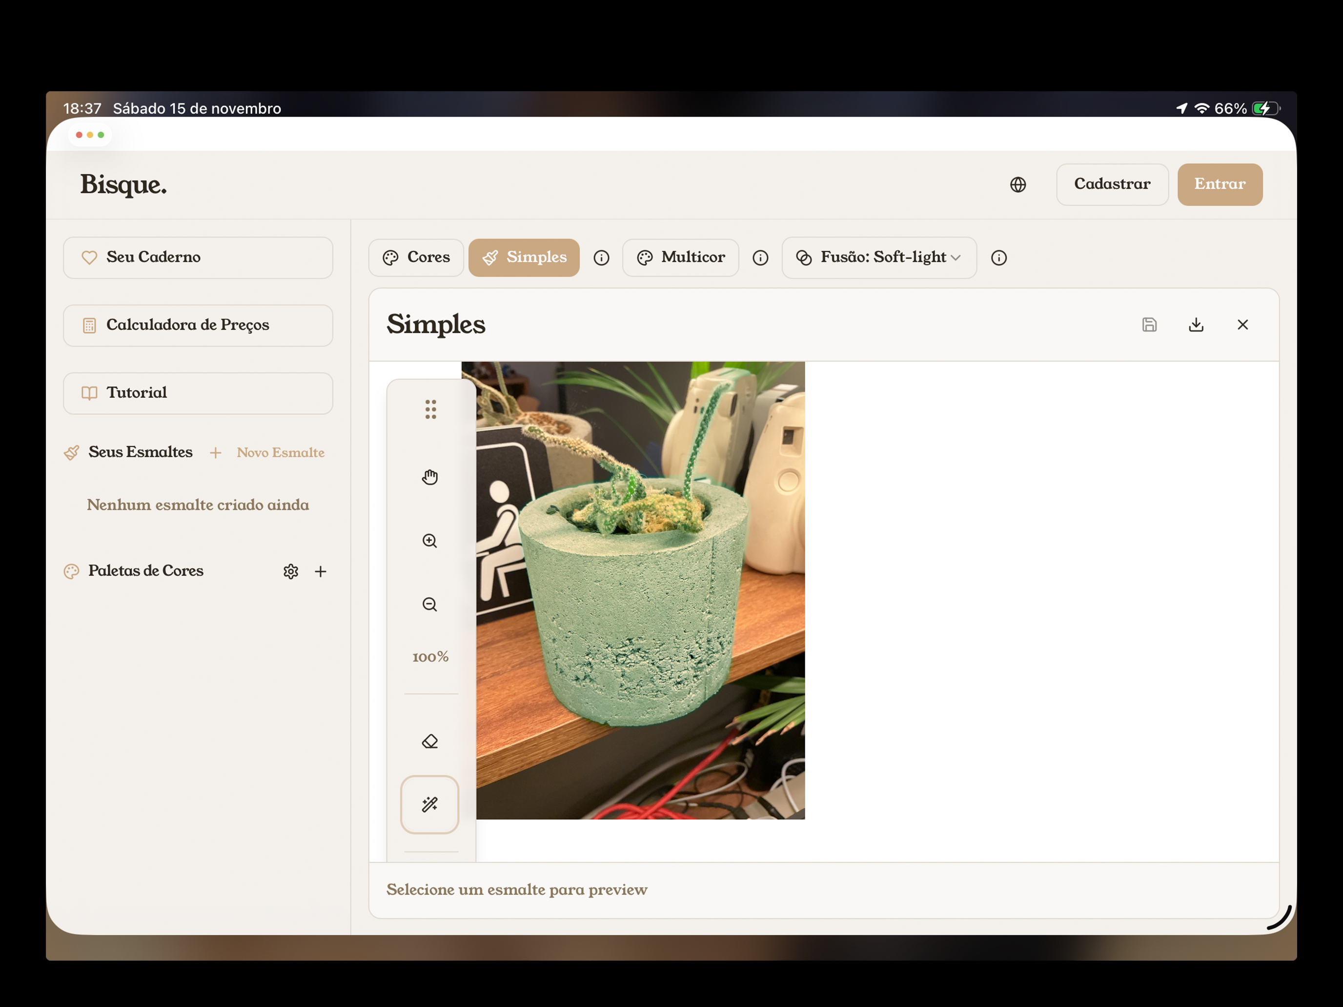The height and width of the screenshot is (1007, 1343).
Task: Click the calculator icon in sidebar
Action: point(89,326)
